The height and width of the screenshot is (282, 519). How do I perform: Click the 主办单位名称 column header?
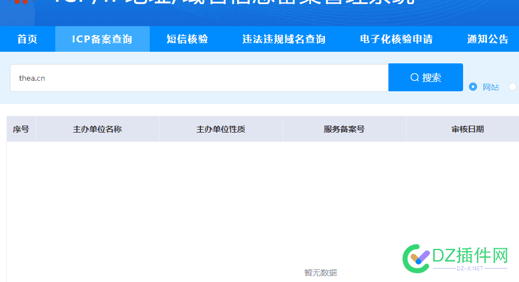97,129
